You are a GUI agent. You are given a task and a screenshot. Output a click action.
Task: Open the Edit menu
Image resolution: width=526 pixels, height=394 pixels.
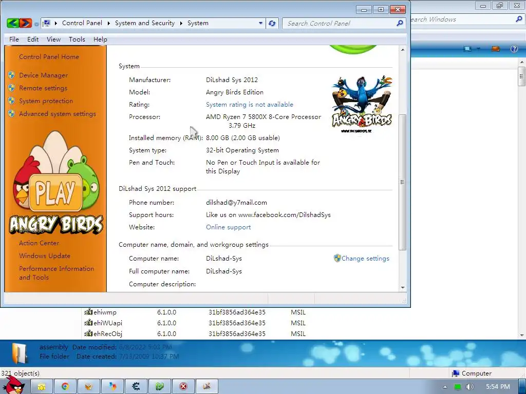pyautogui.click(x=33, y=39)
